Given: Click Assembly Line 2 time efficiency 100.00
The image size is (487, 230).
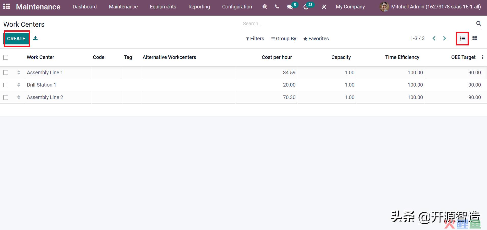Looking at the screenshot, I should (415, 97).
